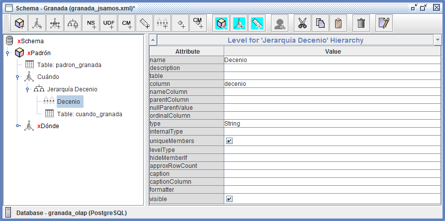Edit the name value cell 'Decenio'

click(x=332, y=60)
